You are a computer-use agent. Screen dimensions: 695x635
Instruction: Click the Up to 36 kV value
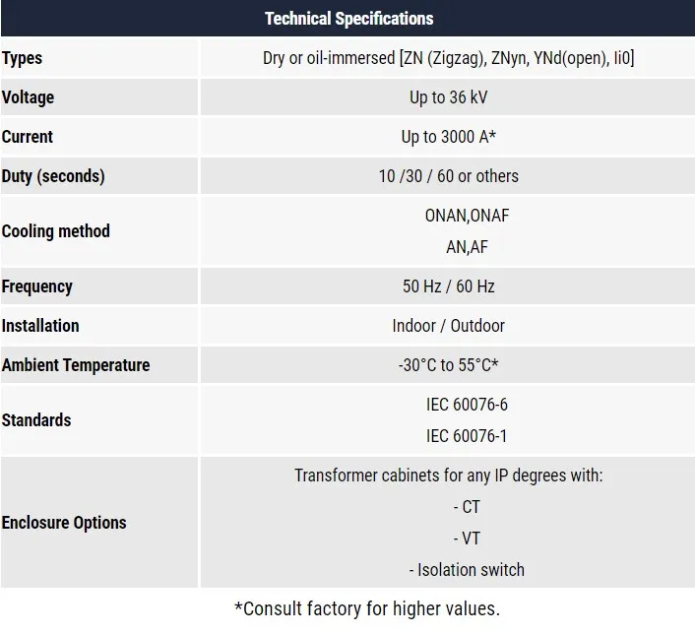pyautogui.click(x=448, y=97)
